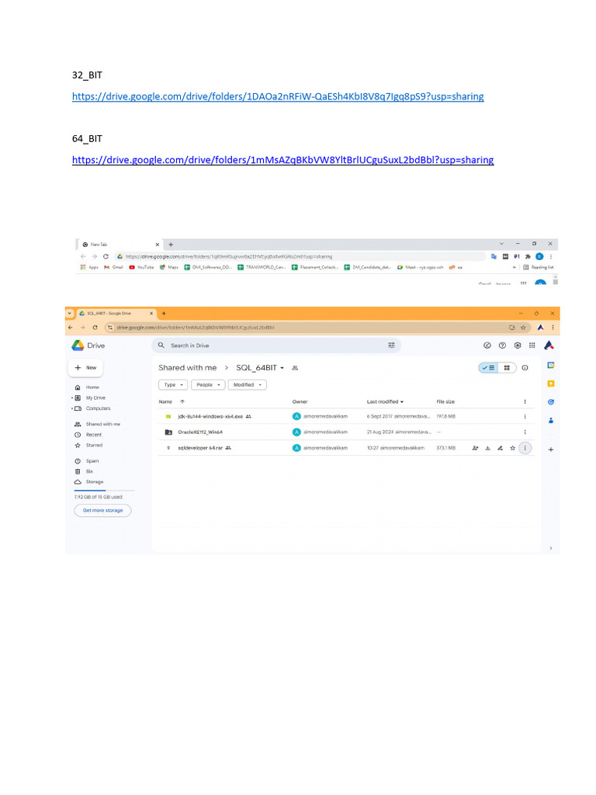Open a new tab in the Drive browser window

164,314
